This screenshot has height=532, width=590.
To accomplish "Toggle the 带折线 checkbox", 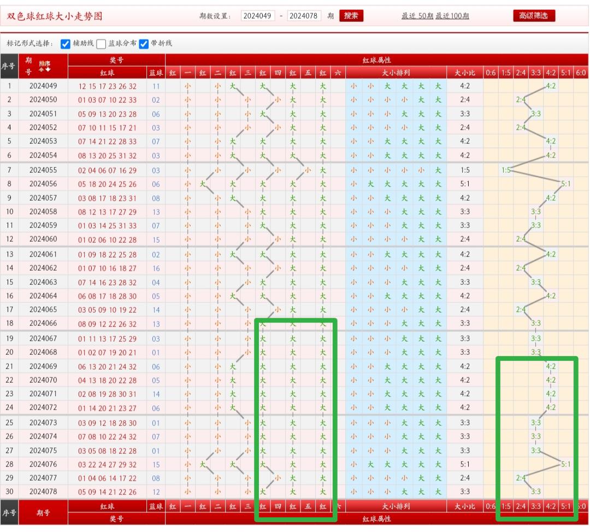I will [x=144, y=44].
